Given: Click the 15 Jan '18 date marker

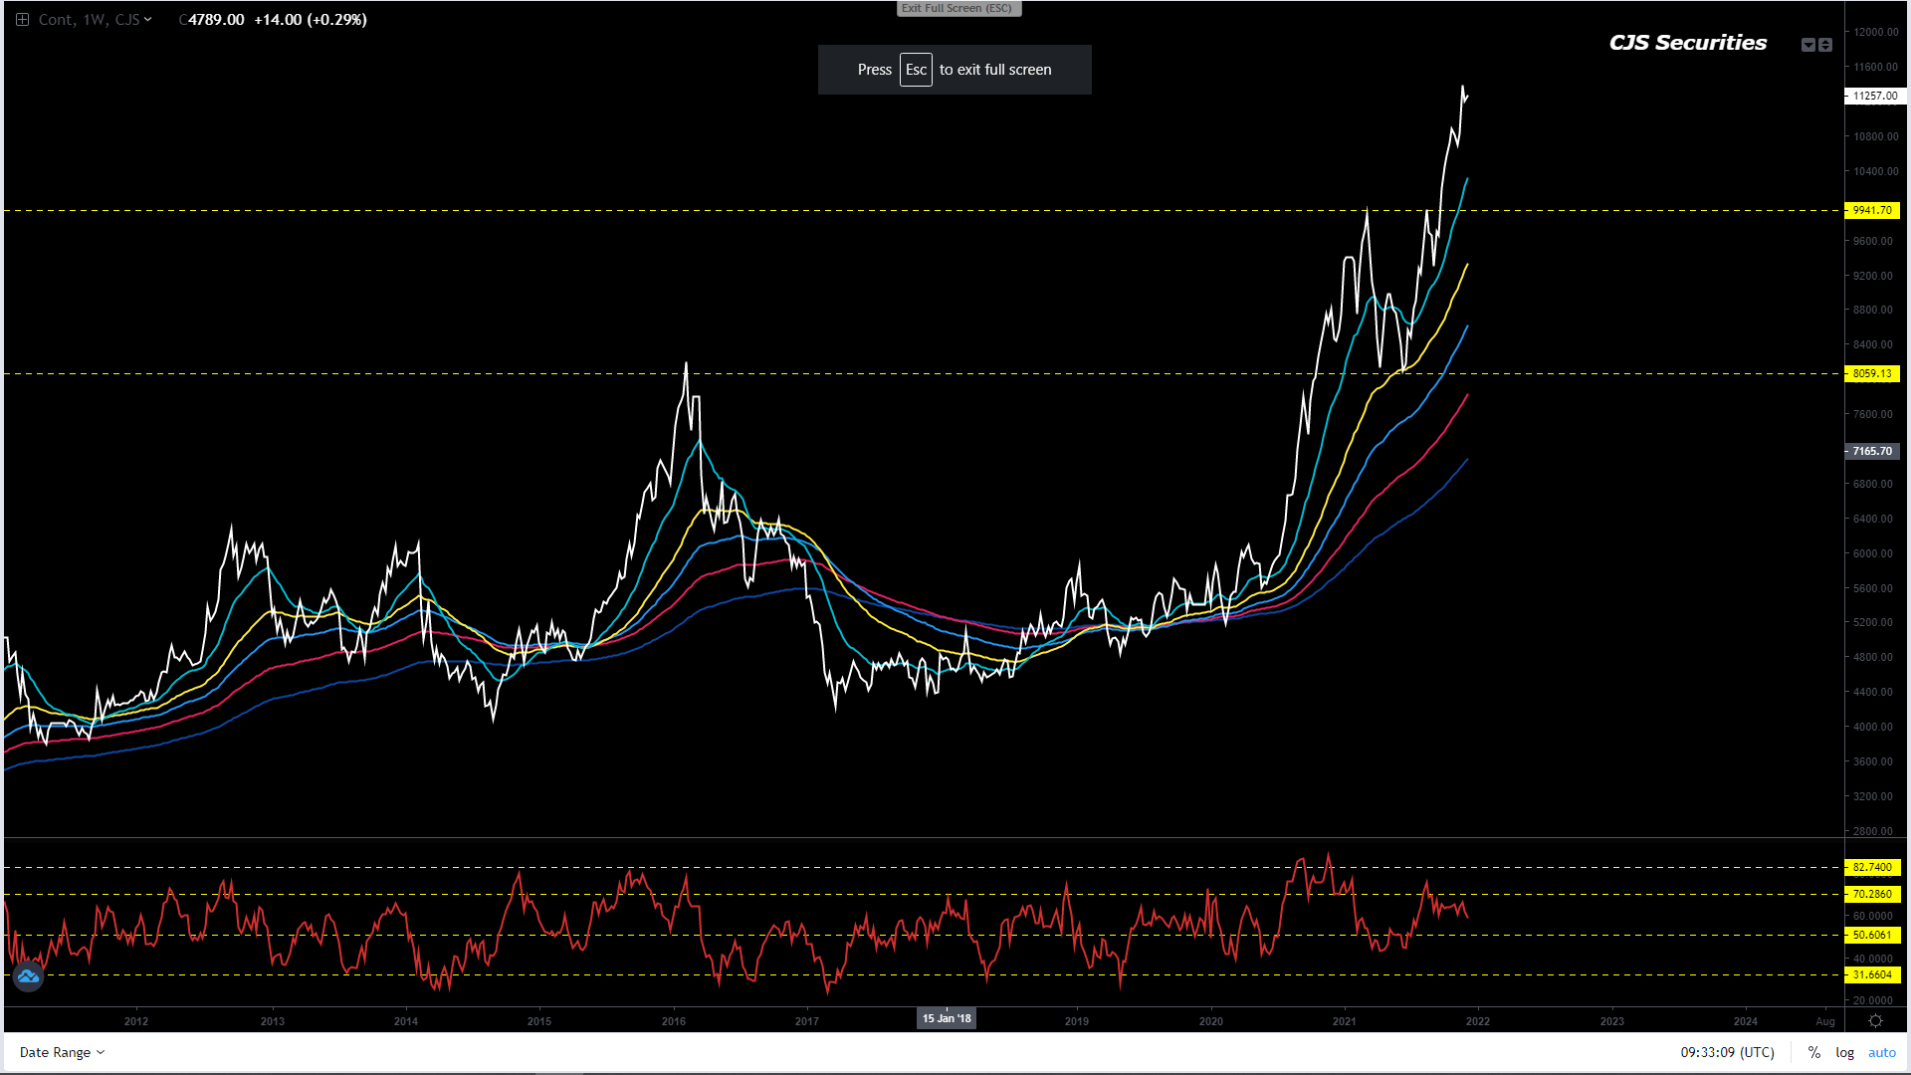Looking at the screenshot, I should pos(946,1018).
